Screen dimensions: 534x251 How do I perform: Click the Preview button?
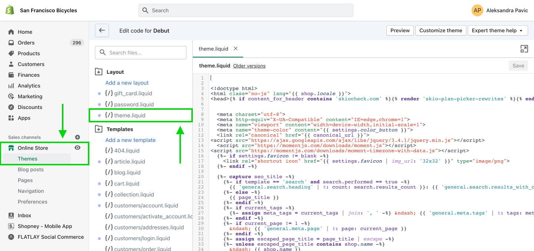click(x=400, y=30)
